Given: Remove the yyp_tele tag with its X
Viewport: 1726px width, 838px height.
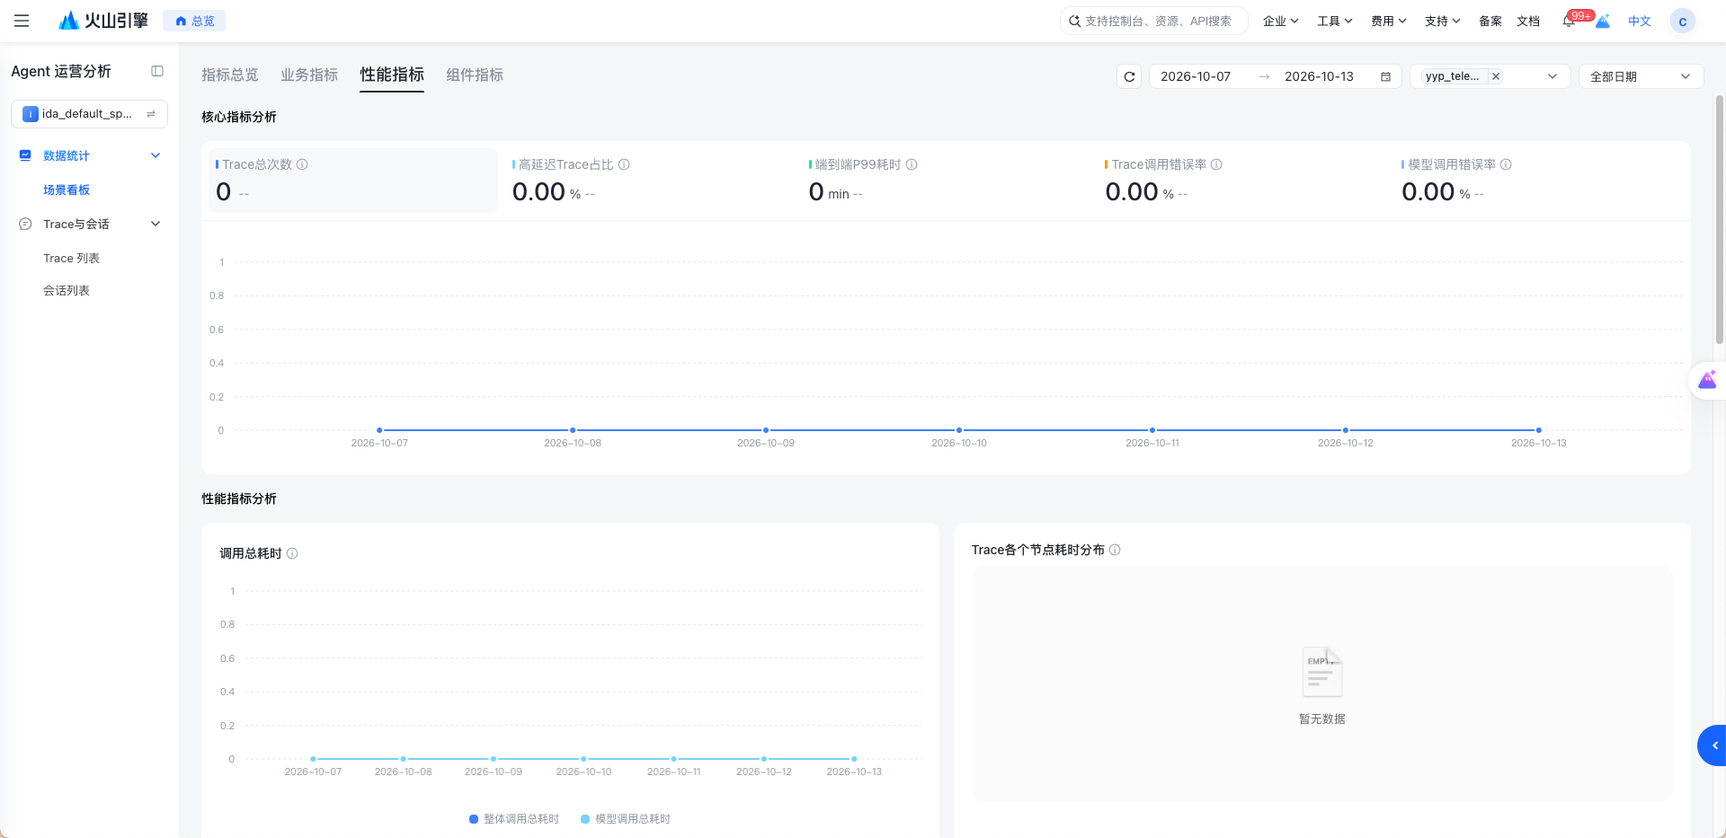Looking at the screenshot, I should point(1496,76).
